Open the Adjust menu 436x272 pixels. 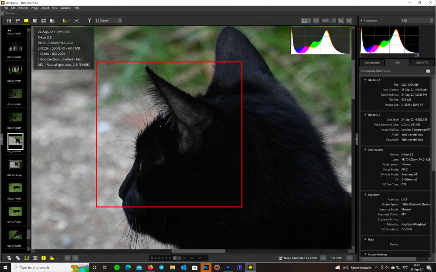tap(45, 8)
